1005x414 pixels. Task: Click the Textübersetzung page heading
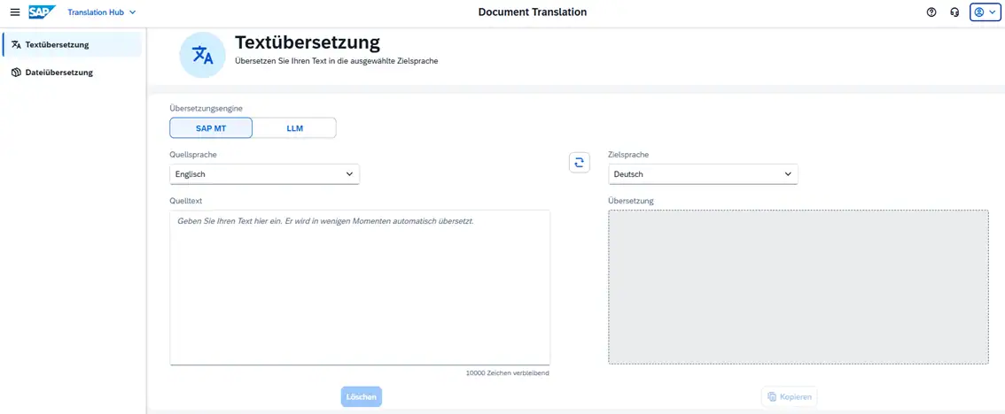click(308, 42)
